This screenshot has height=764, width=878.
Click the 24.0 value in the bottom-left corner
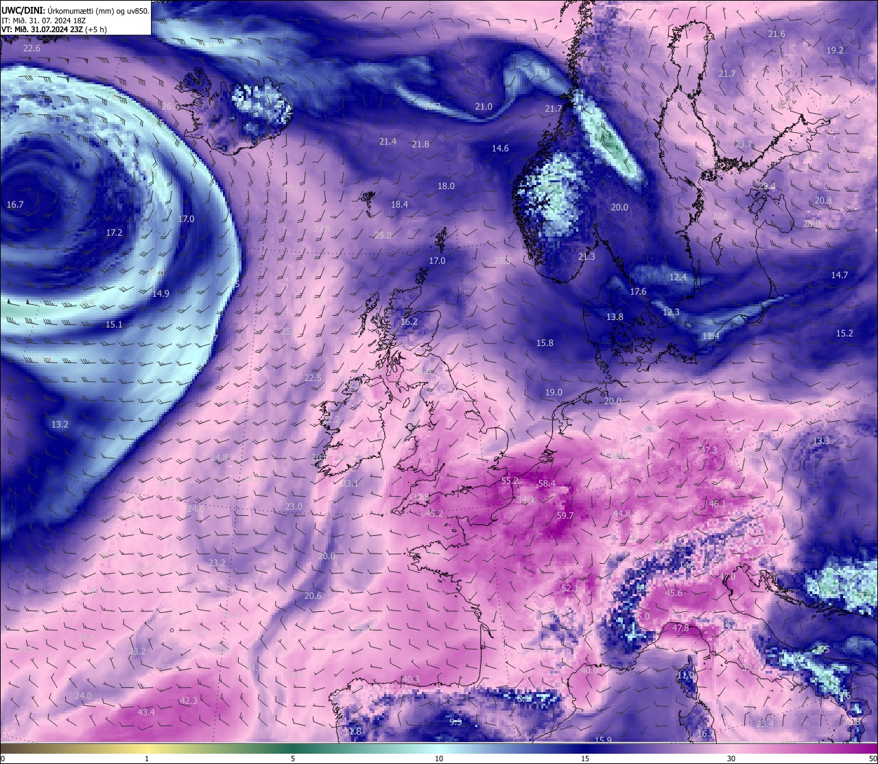(83, 696)
